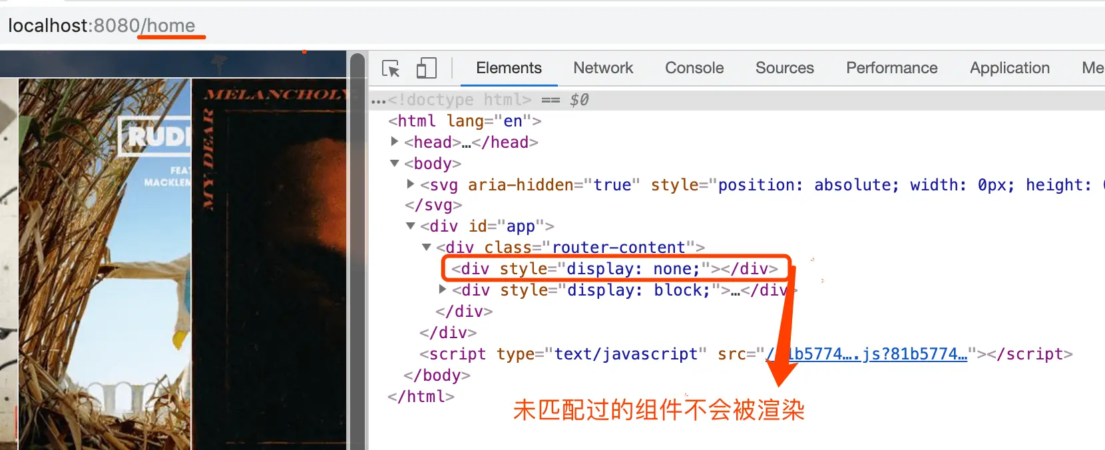This screenshot has width=1105, height=450.
Task: Click the page vertical scrollbar
Action: point(357,253)
